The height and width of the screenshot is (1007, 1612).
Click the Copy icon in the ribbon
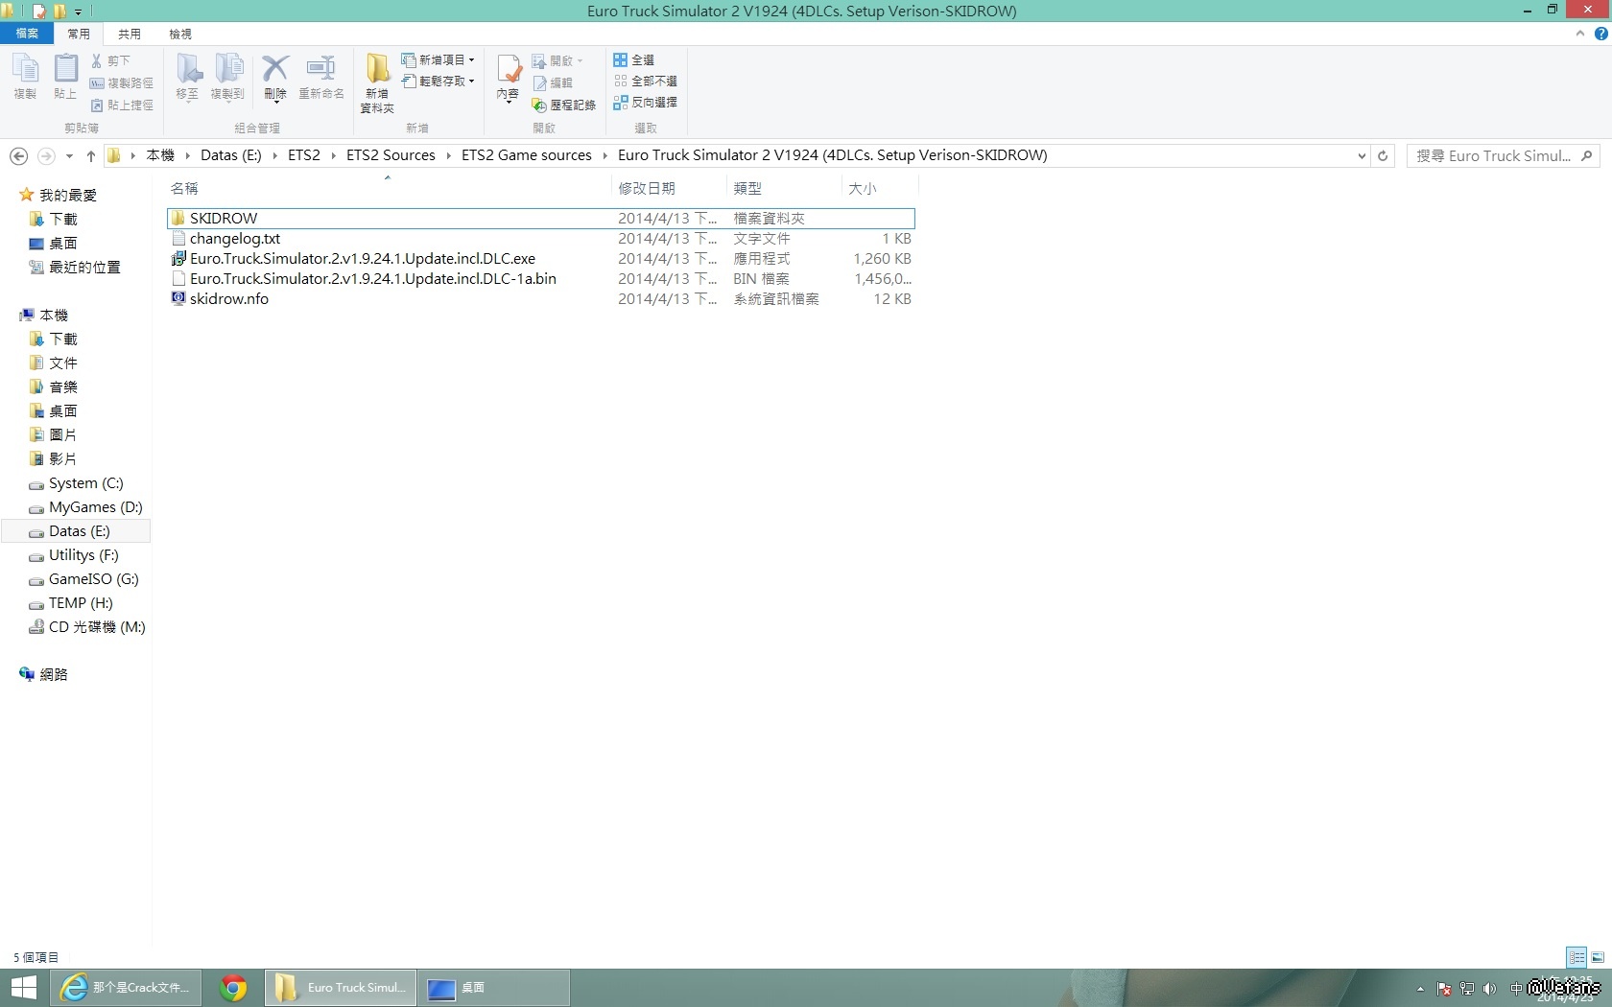click(x=25, y=77)
